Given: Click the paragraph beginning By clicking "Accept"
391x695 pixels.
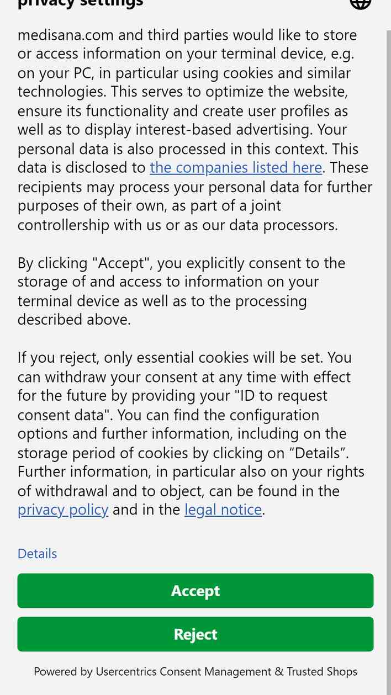Looking at the screenshot, I should point(181,291).
